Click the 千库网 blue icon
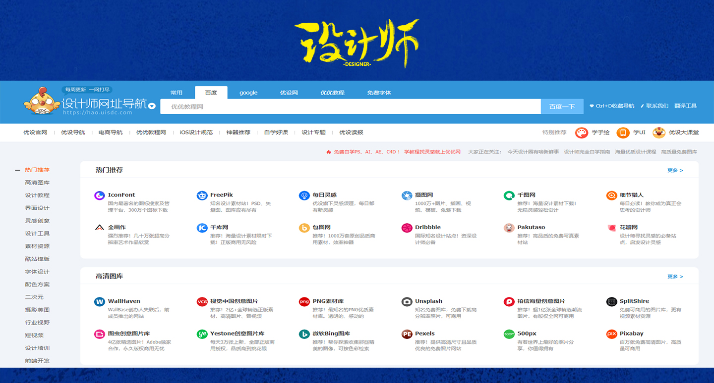The image size is (714, 383). (x=202, y=228)
